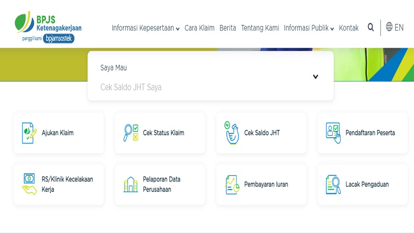Expand the Informasi Kepesertaan menu
Screen dimensions: 414x233
145,28
